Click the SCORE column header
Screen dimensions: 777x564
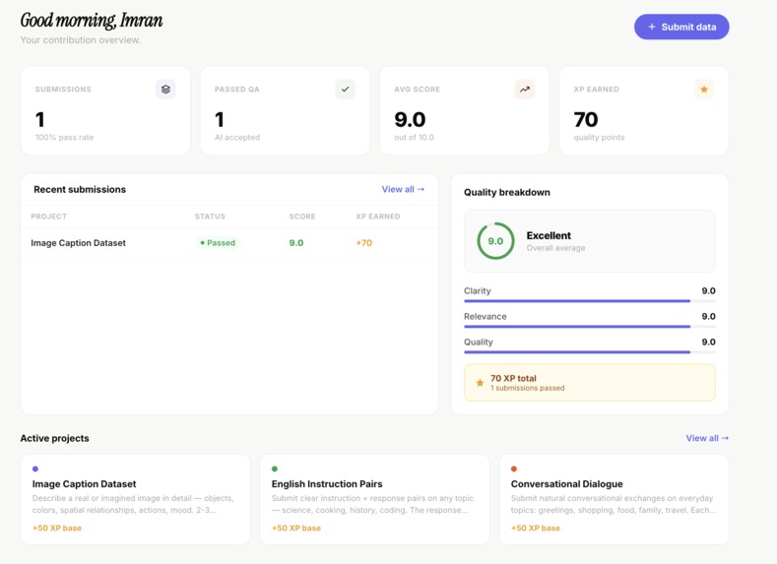(302, 217)
